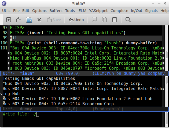Click the dummy buffer name in mode line
This screenshot has height=128, width=169.
26,109
